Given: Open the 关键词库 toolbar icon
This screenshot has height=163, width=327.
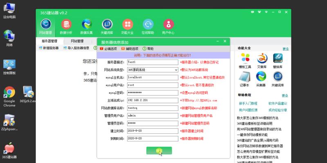Looking at the screenshot, I should 107,27.
